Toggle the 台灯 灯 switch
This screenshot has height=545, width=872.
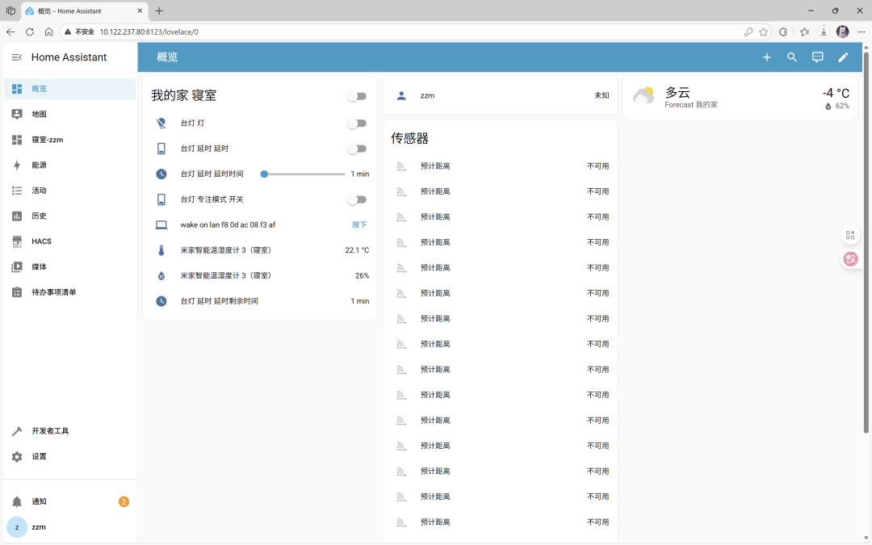[x=357, y=123]
